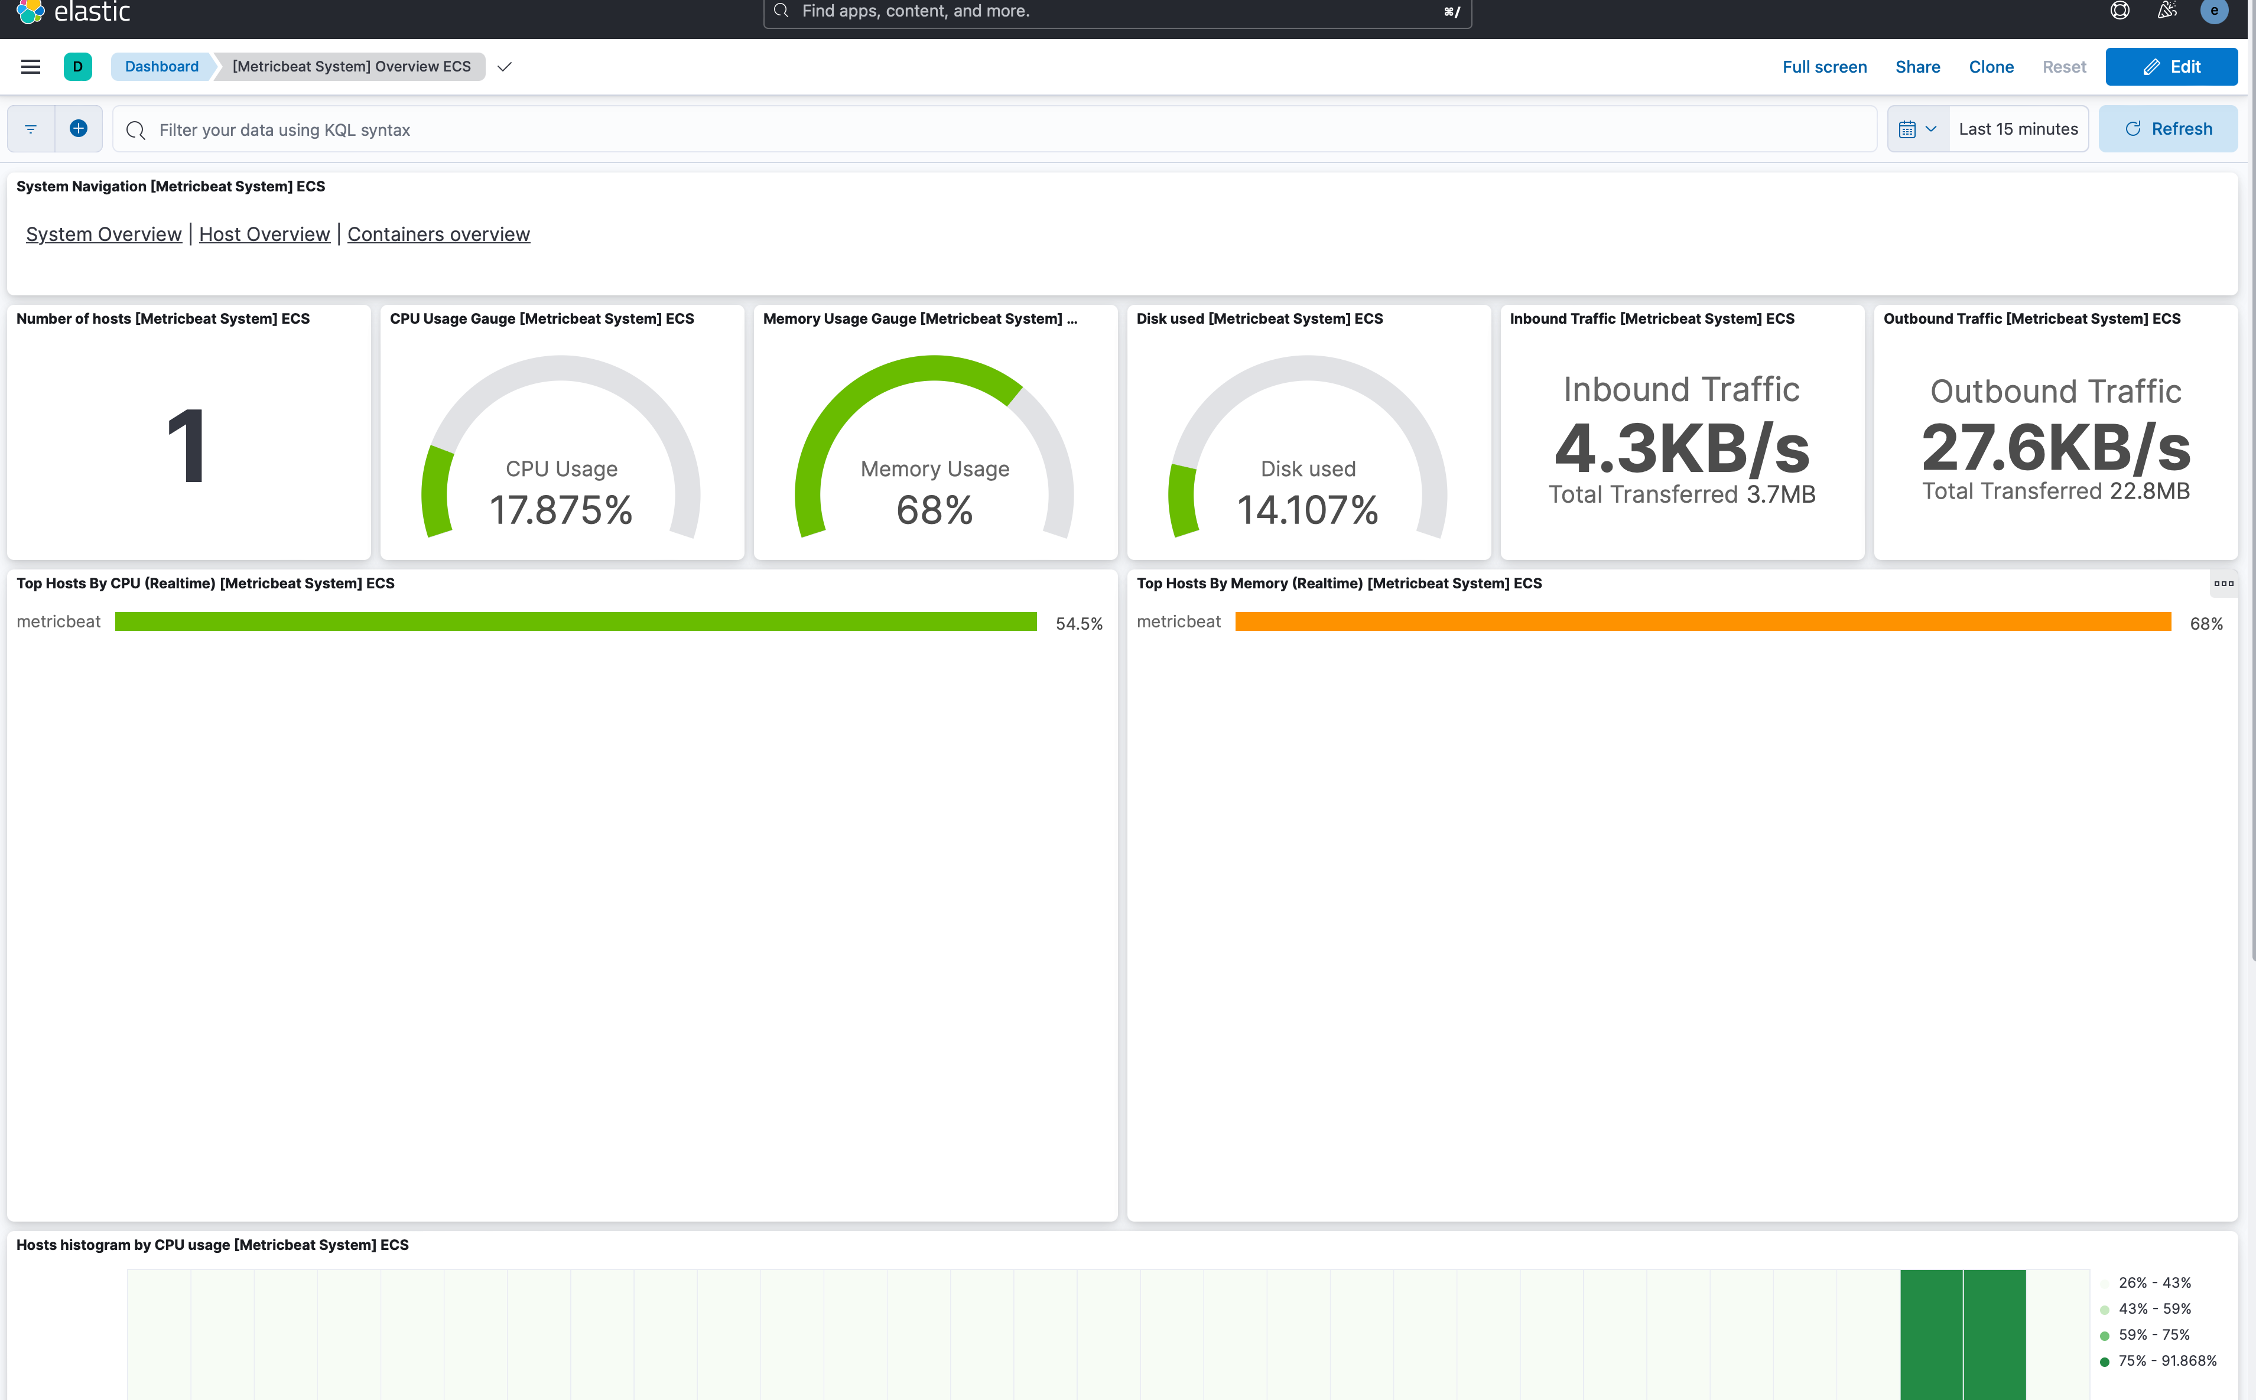Click the Memory Usage gauge 68% value

click(x=934, y=510)
